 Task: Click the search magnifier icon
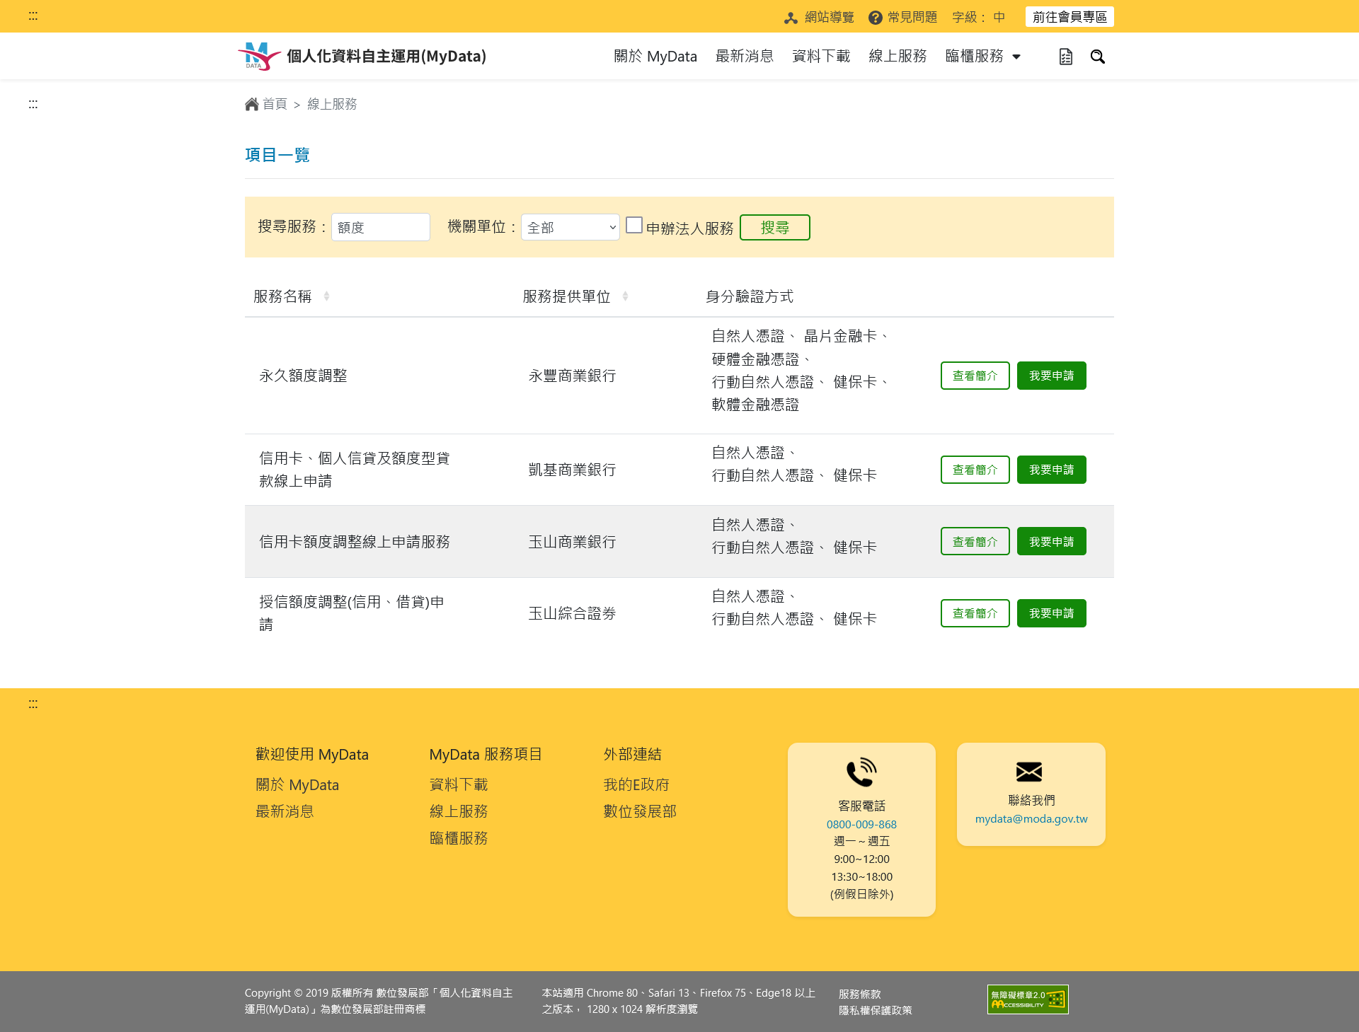coord(1097,57)
